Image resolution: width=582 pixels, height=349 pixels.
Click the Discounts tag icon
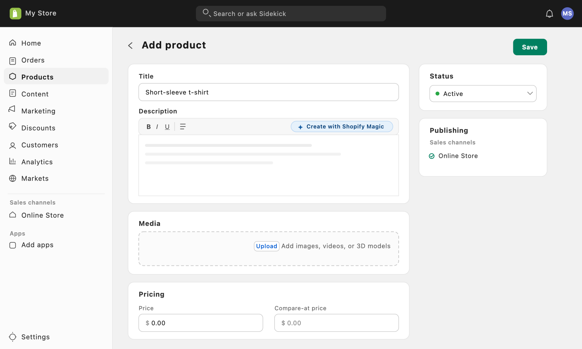[x=13, y=127]
